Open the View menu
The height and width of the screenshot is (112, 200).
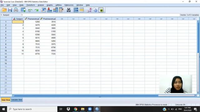pyautogui.click(x=15, y=5)
